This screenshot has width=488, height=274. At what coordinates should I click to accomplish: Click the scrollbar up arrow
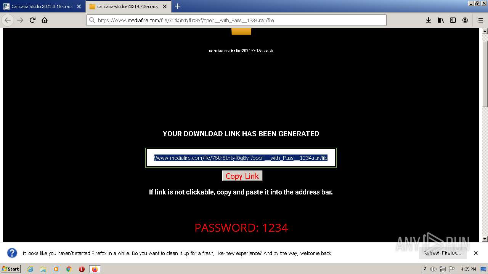pos(485,31)
